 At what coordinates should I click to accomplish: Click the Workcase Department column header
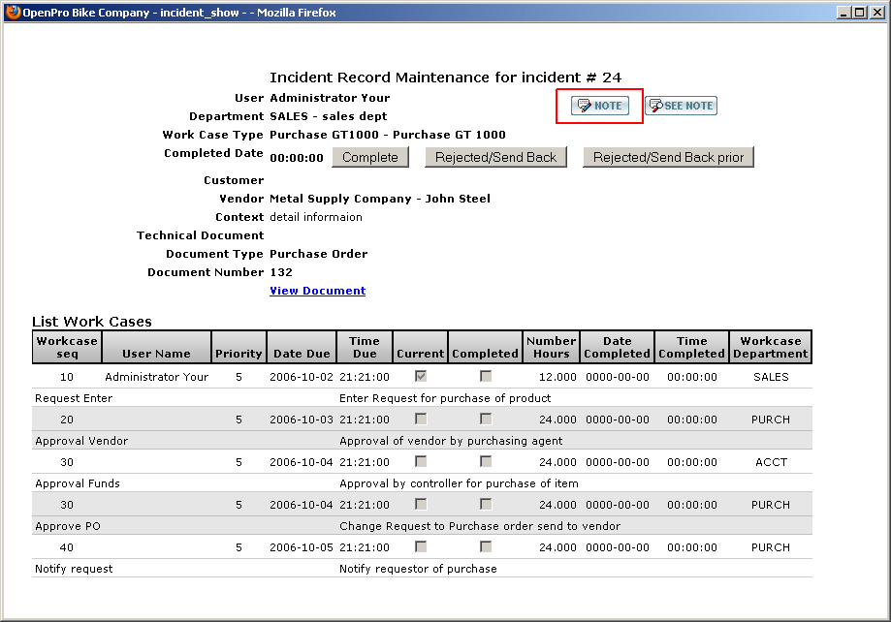(771, 347)
